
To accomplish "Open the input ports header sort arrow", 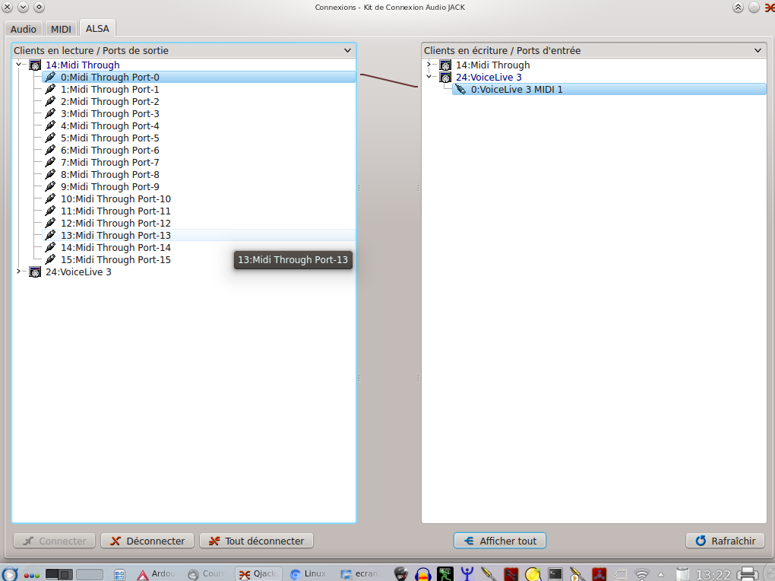I will 758,50.
